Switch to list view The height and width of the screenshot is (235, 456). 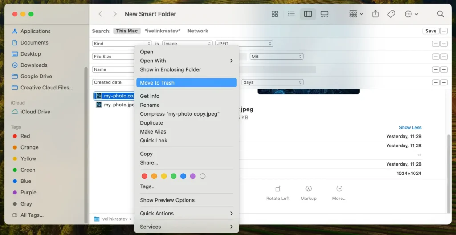(291, 14)
